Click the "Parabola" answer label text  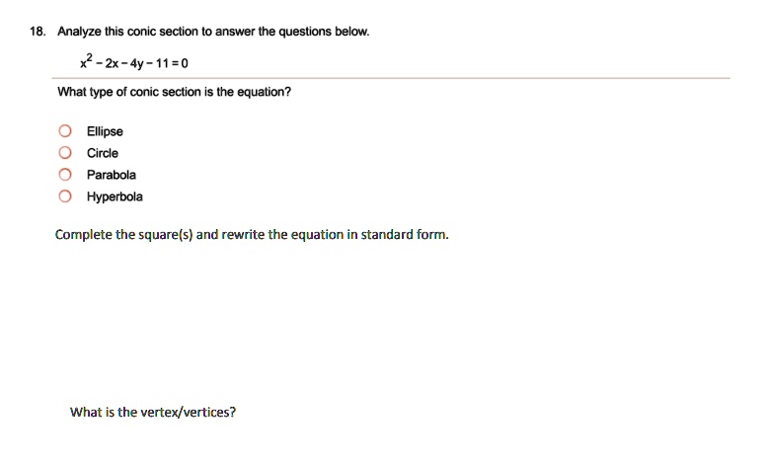pos(111,175)
